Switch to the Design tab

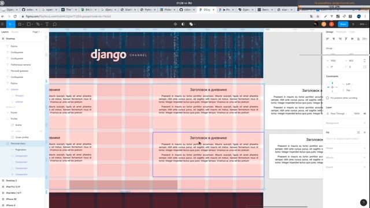click(330, 32)
